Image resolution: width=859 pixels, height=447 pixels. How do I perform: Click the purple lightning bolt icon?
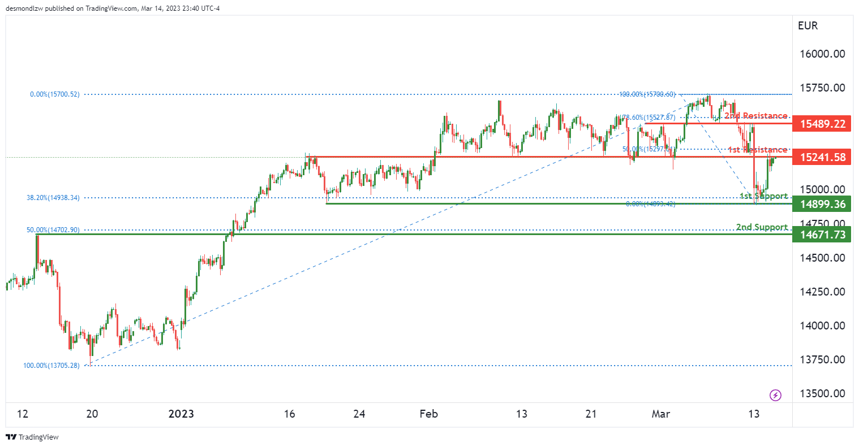(776, 395)
